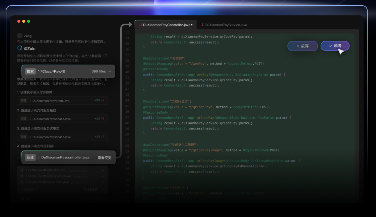Click 全部放弃 to discard all changes
This screenshot has width=376, height=217.
click(x=91, y=190)
